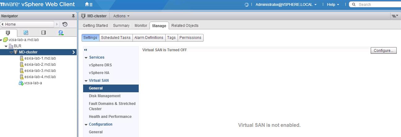
Task: Collapse the settings side menu
Action: [86, 50]
